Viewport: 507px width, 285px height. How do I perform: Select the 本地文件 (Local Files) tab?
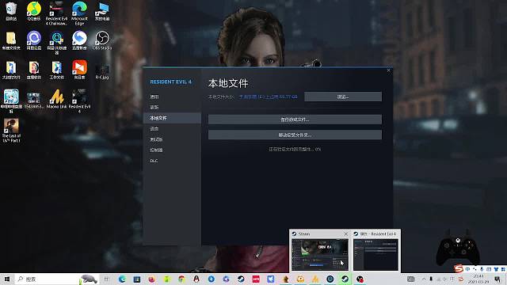tap(172, 118)
